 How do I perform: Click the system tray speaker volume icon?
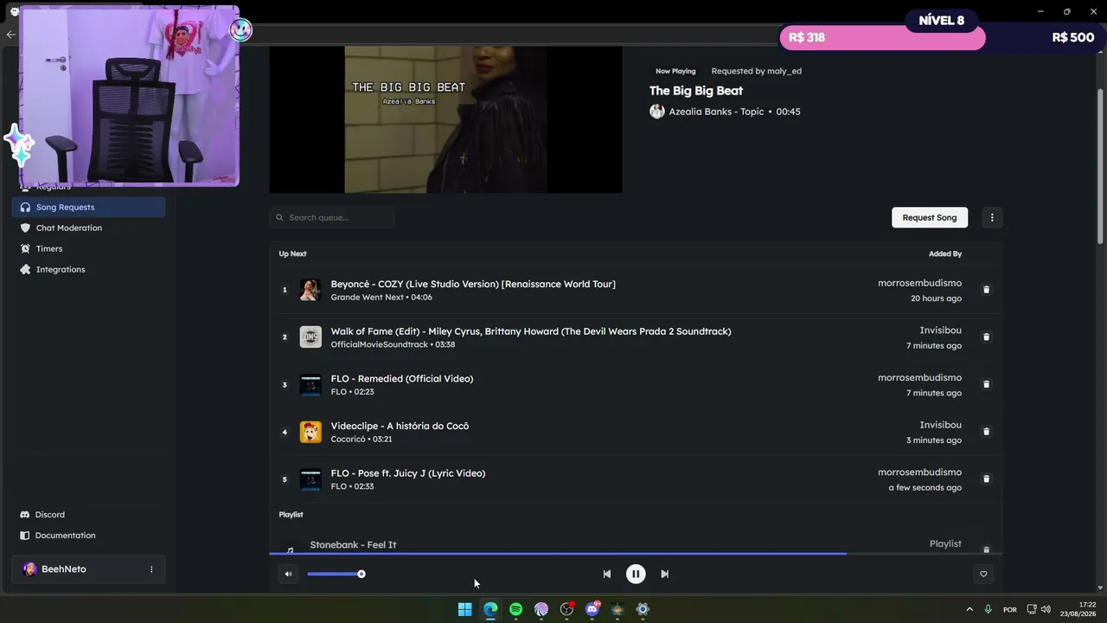click(1046, 609)
